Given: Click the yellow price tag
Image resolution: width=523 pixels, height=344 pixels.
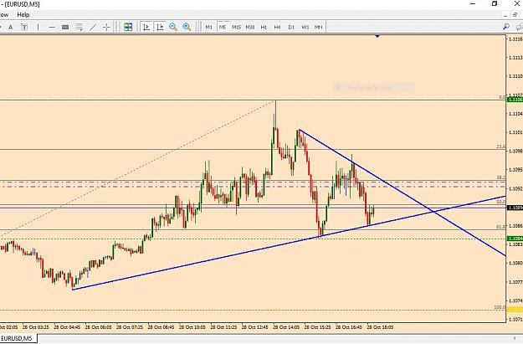Looking at the screenshot, I should point(515,310).
